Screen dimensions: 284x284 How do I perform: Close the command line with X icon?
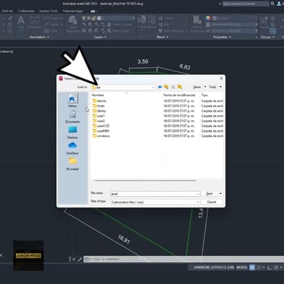pyautogui.click(x=74, y=259)
